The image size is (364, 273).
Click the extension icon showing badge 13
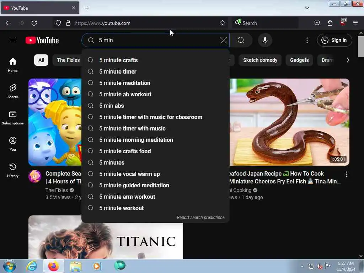point(343,22)
